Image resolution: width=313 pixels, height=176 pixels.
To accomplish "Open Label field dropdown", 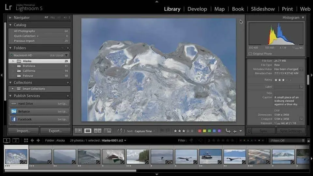I will 301,87.
